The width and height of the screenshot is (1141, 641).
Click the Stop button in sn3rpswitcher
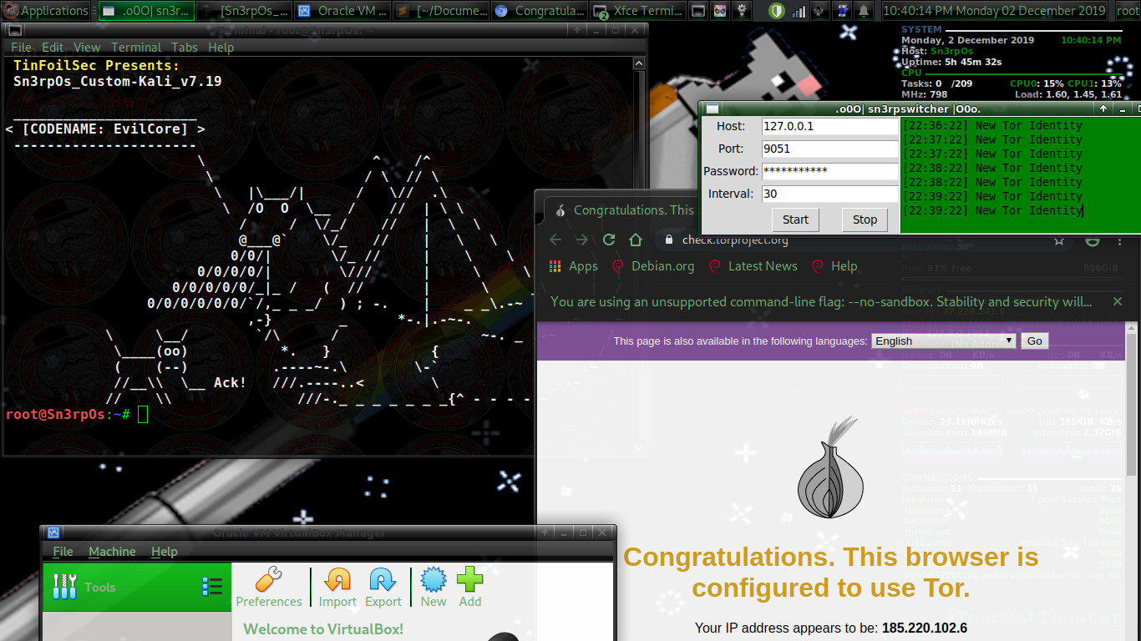865,220
